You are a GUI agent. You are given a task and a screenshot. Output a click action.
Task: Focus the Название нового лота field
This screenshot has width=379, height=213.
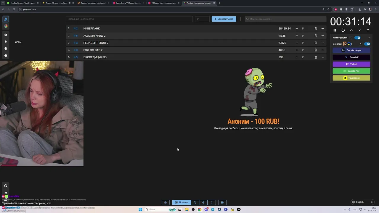tap(129, 19)
